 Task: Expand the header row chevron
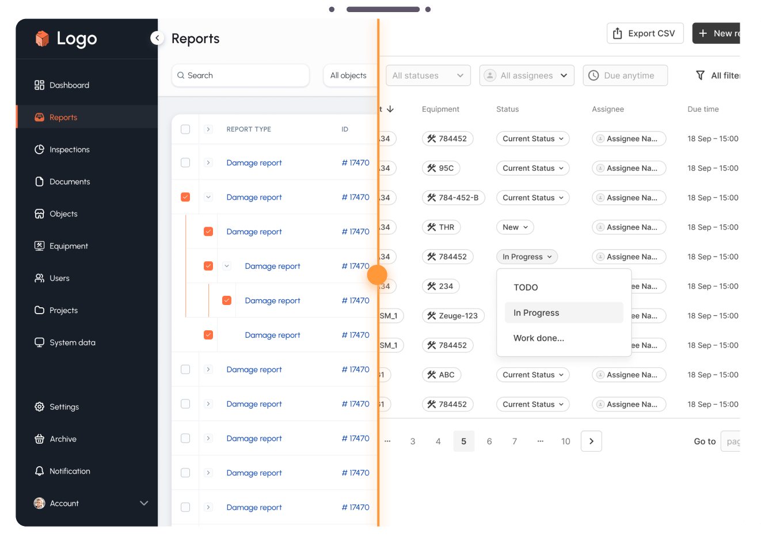(x=208, y=129)
